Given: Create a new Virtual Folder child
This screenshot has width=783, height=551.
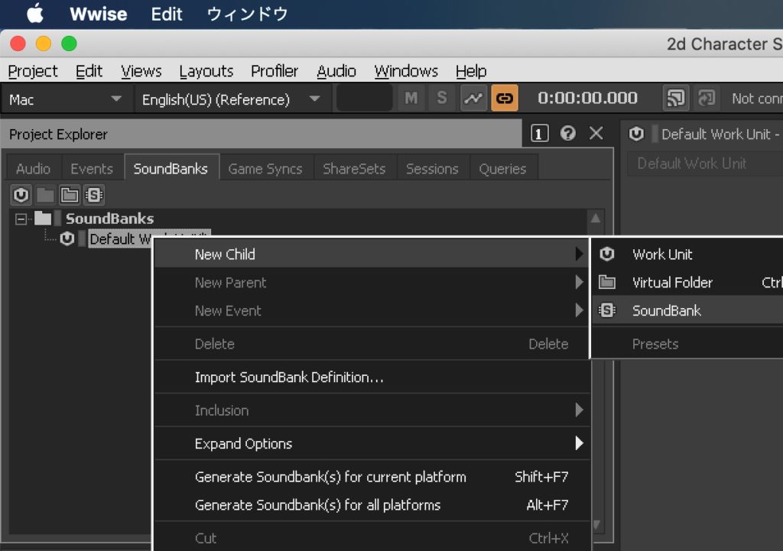Looking at the screenshot, I should pyautogui.click(x=687, y=283).
